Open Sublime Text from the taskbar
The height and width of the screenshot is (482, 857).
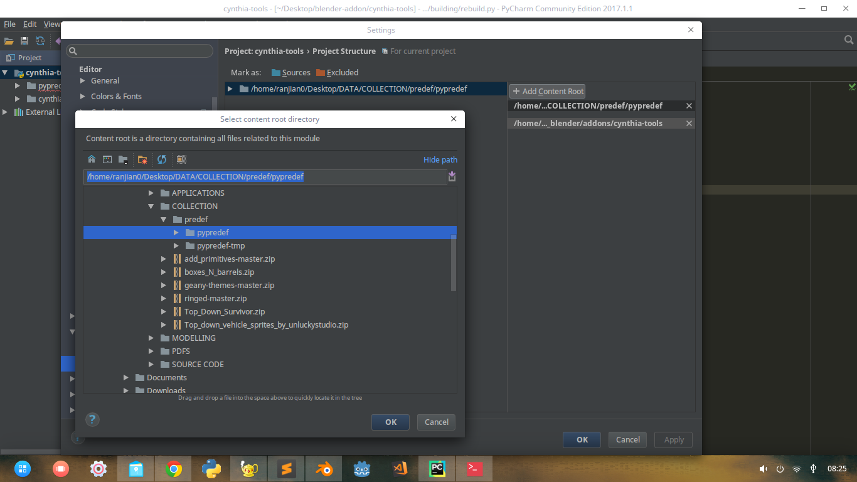click(286, 469)
